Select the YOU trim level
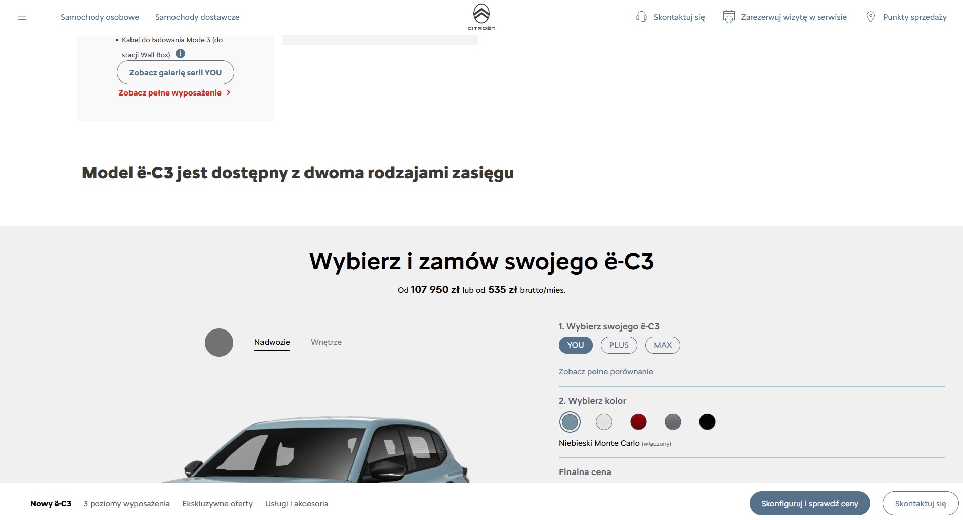Viewport: 963px width, 520px height. point(576,345)
